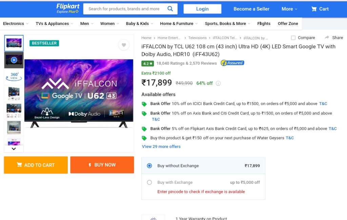Expand the Electronics category menu
347x220 pixels.
(x=16, y=24)
